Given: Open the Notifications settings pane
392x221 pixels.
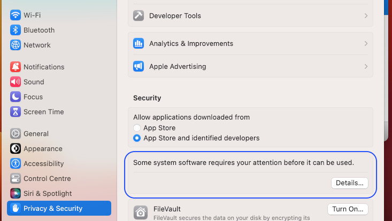Looking at the screenshot, I should click(59, 67).
